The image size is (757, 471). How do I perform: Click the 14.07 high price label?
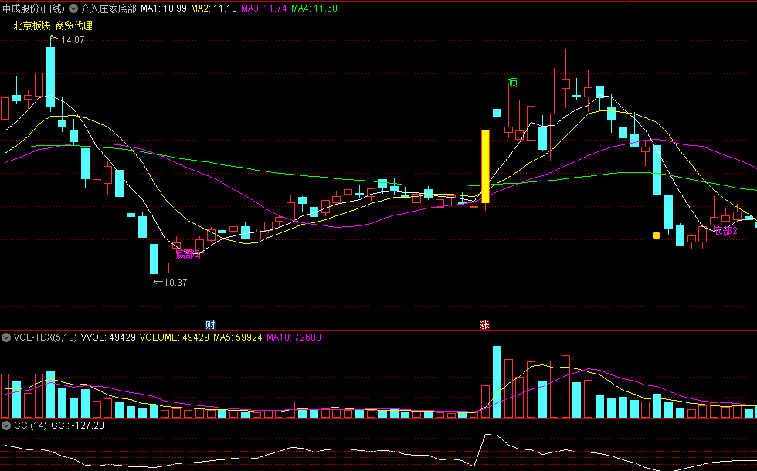[73, 40]
